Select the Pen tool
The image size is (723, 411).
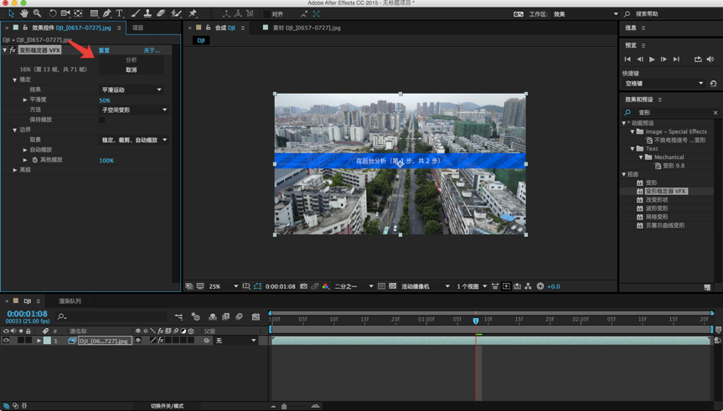click(x=106, y=13)
